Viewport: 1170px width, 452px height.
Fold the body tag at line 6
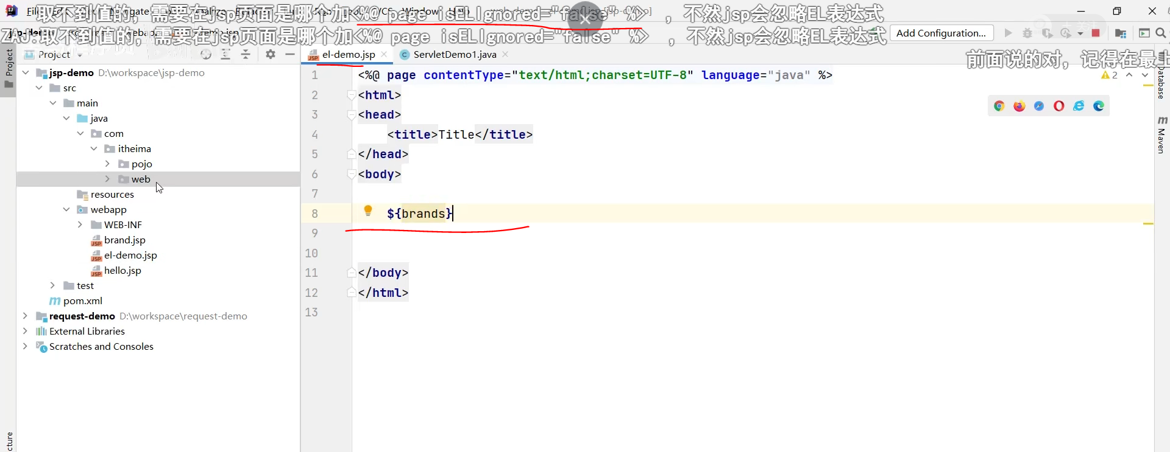352,174
